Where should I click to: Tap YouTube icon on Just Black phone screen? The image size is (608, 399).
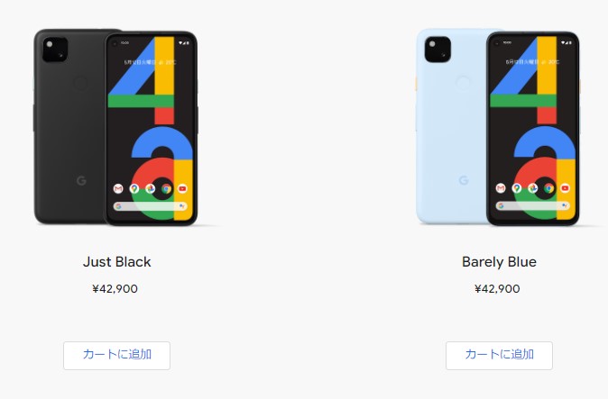click(x=182, y=188)
